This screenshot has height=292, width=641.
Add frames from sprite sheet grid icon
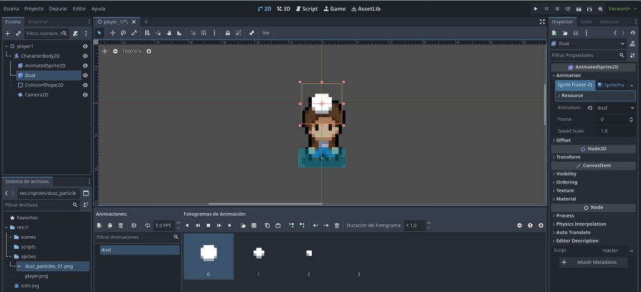pos(254,225)
